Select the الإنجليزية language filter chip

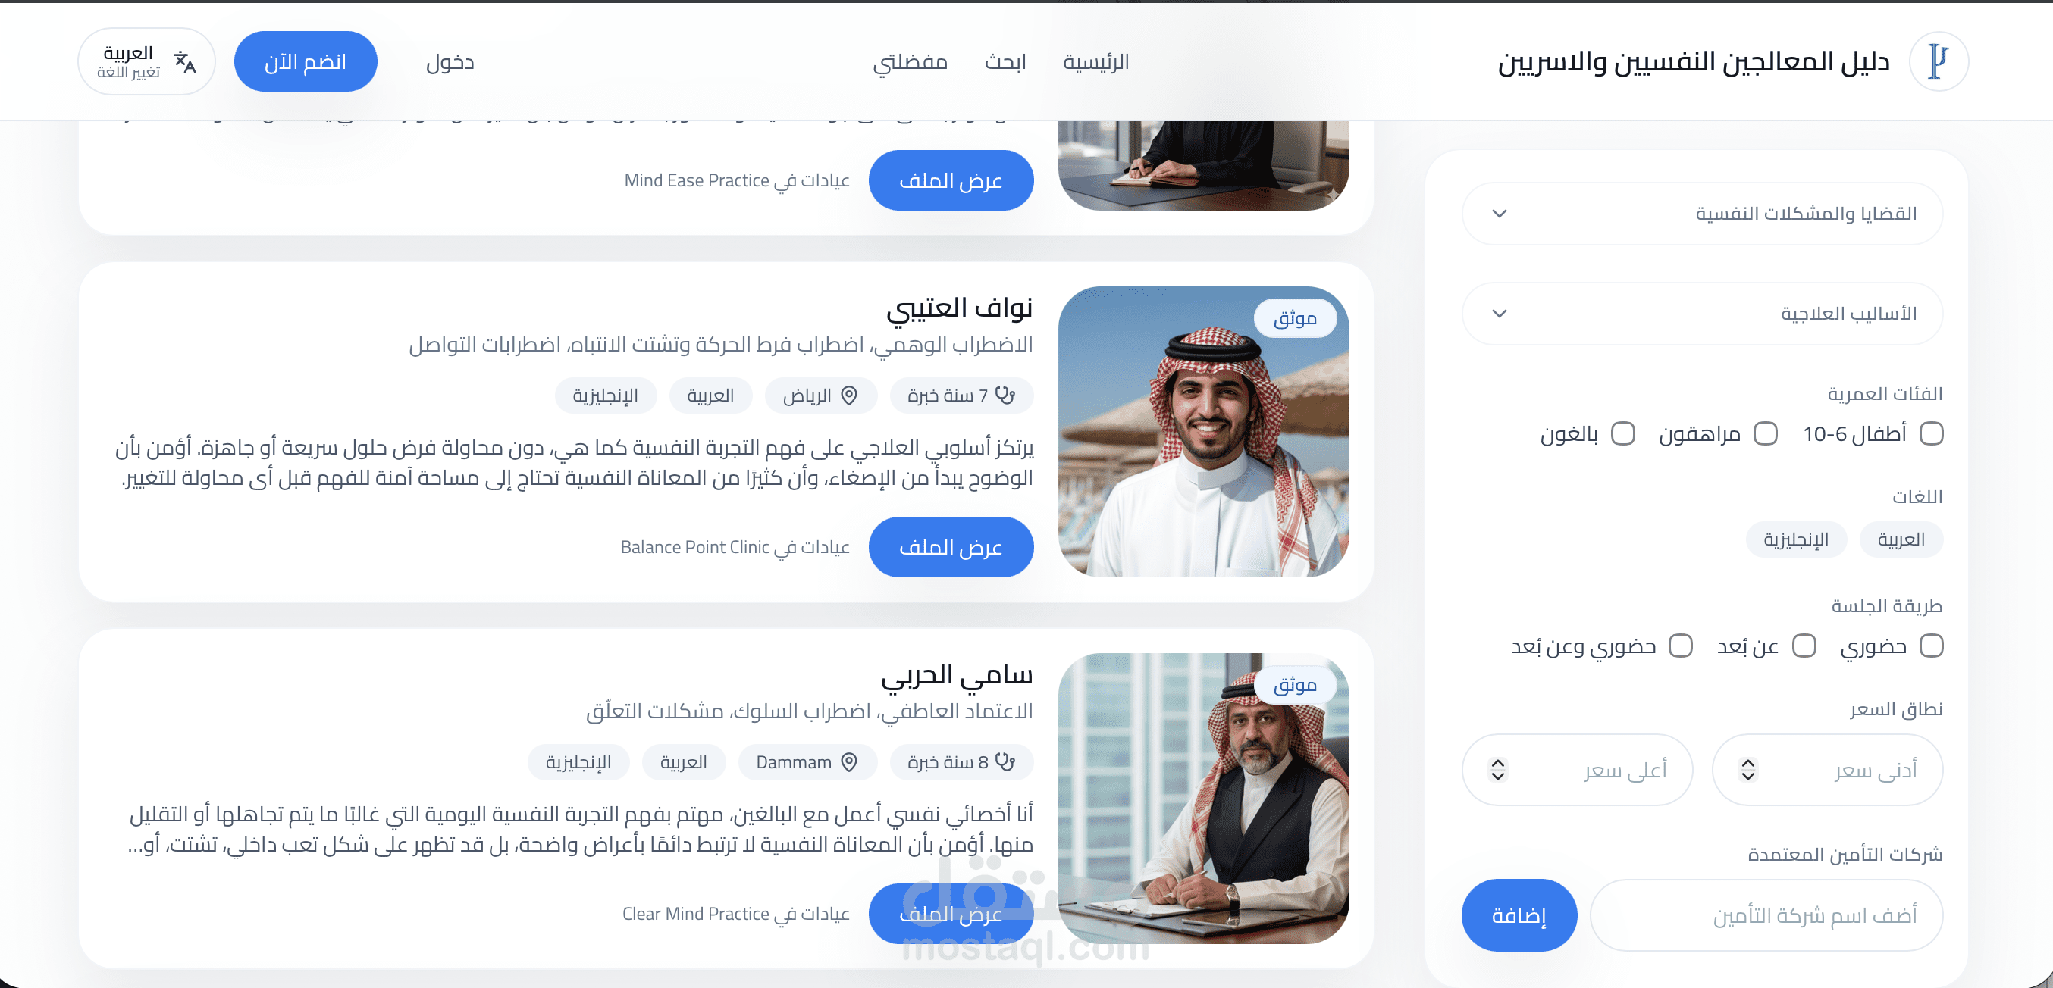[1795, 539]
